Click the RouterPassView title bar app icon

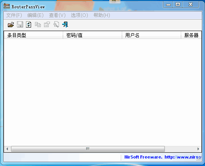pyautogui.click(x=7, y=6)
